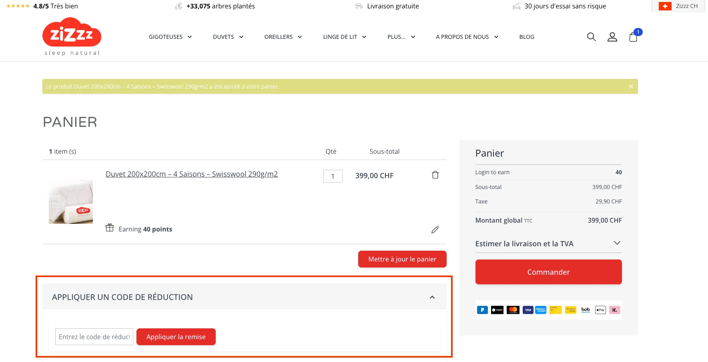Viewport: 708px width, 362px height.
Task: Click the Klarna payment icon
Action: [x=614, y=310]
